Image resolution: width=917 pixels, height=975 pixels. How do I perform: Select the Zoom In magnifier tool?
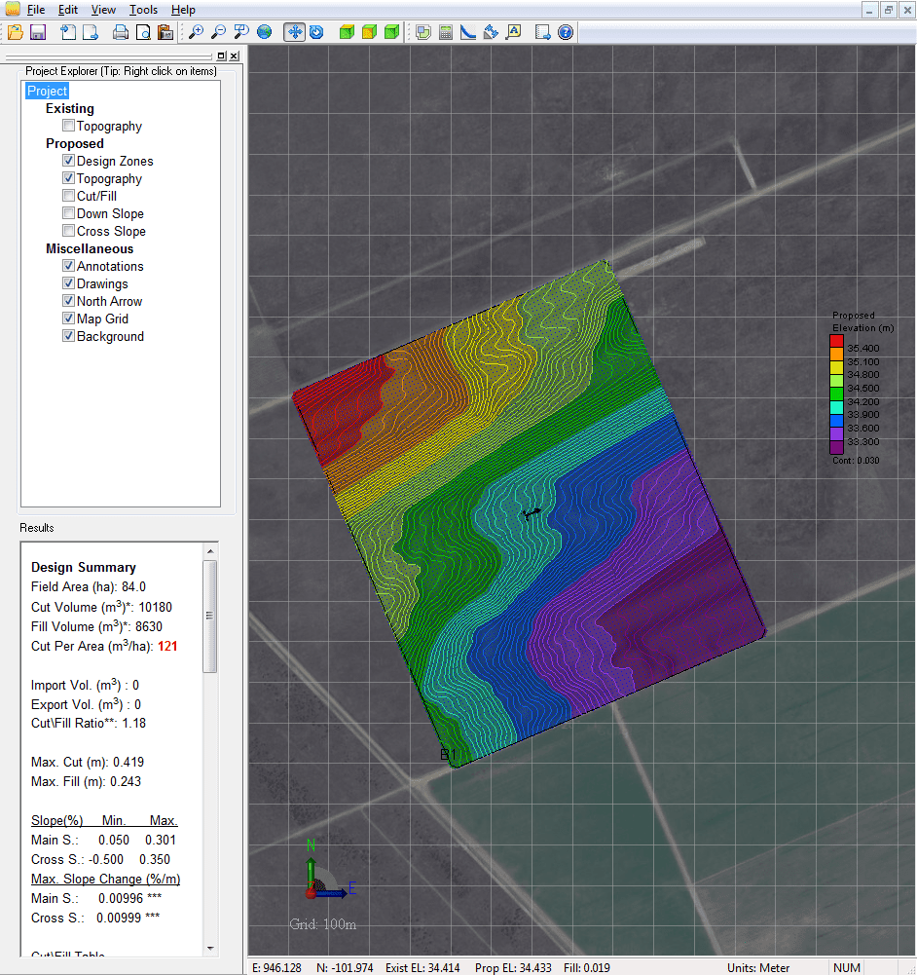point(197,32)
